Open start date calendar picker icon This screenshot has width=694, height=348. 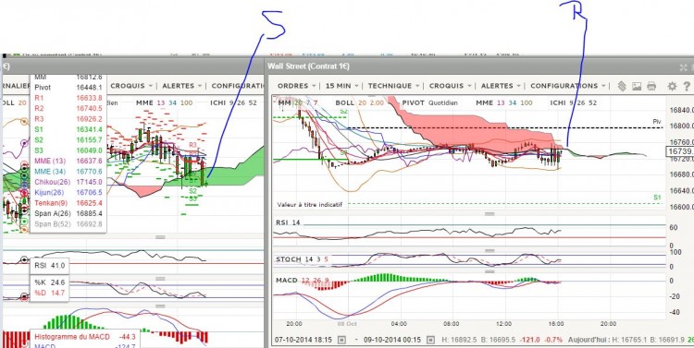[x=341, y=340]
